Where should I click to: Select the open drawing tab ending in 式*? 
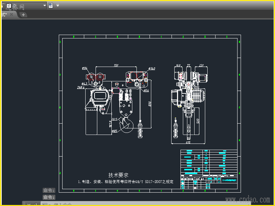[3, 14]
